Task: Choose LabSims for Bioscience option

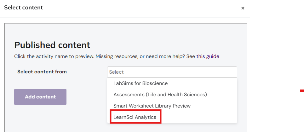Action: 141,83
